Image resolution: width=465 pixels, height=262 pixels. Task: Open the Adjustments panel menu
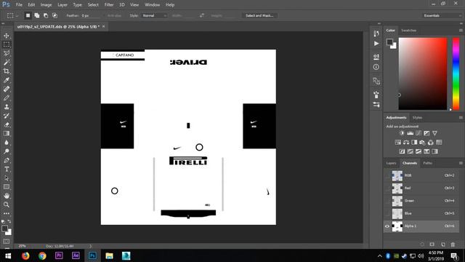(461, 118)
